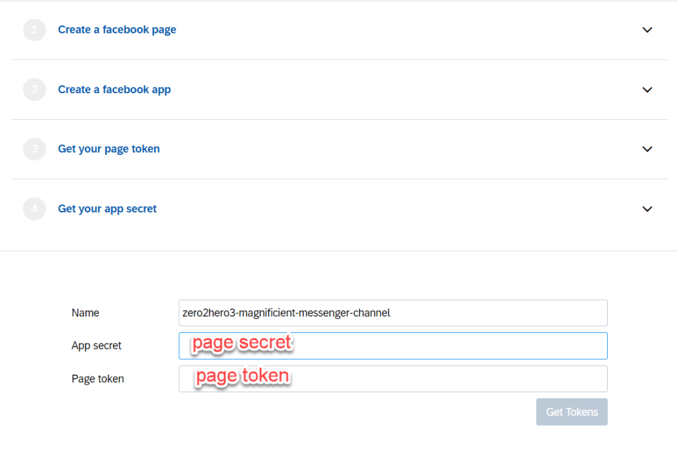
Task: Open the 'Create a facebook app' step title
Action: [114, 89]
